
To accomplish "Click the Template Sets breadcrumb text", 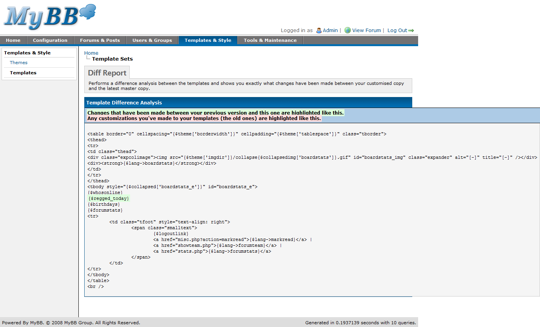I will (112, 59).
